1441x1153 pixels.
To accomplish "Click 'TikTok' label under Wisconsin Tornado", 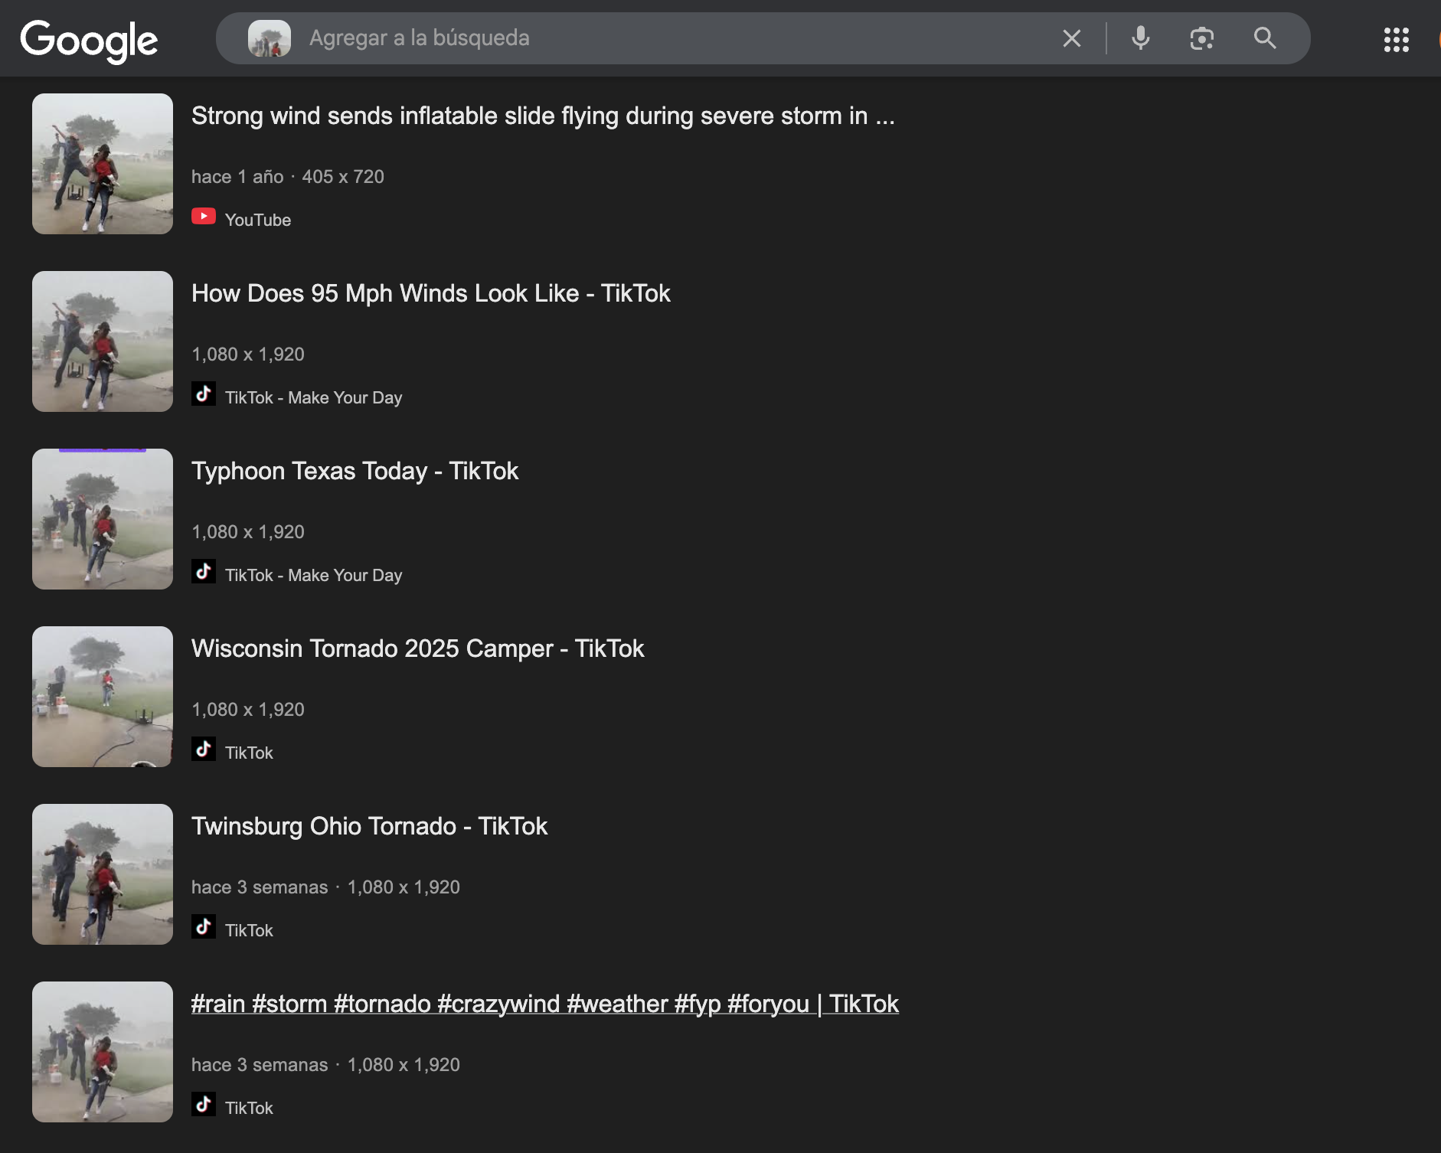I will click(249, 753).
